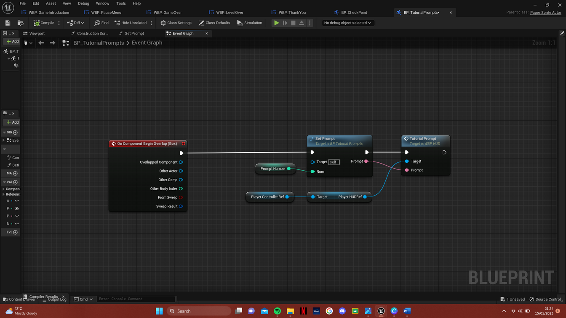Navigate forward in graph history

[52, 42]
